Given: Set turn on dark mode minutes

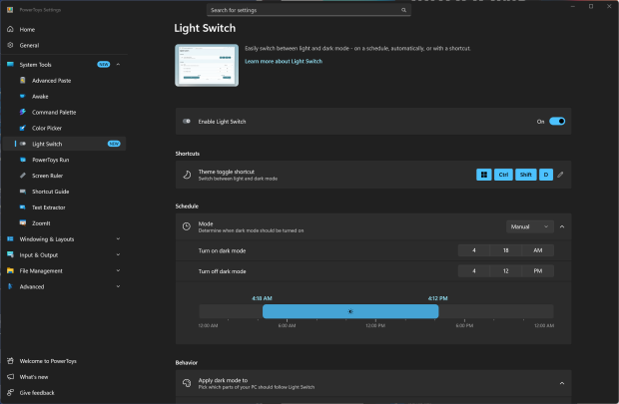Looking at the screenshot, I should [x=506, y=250].
